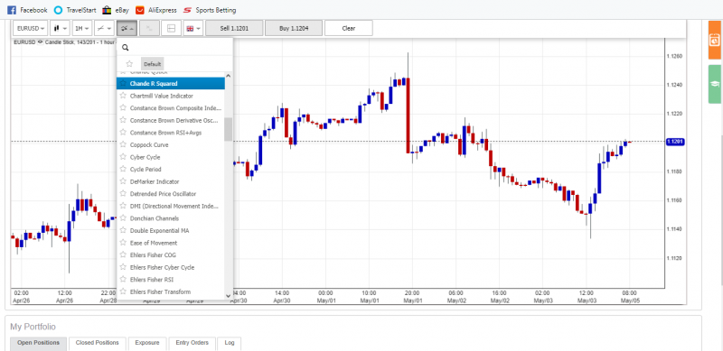The image size is (723, 351).
Task: Click the disabled remove-drawing toolbar icon
Action: tap(149, 28)
